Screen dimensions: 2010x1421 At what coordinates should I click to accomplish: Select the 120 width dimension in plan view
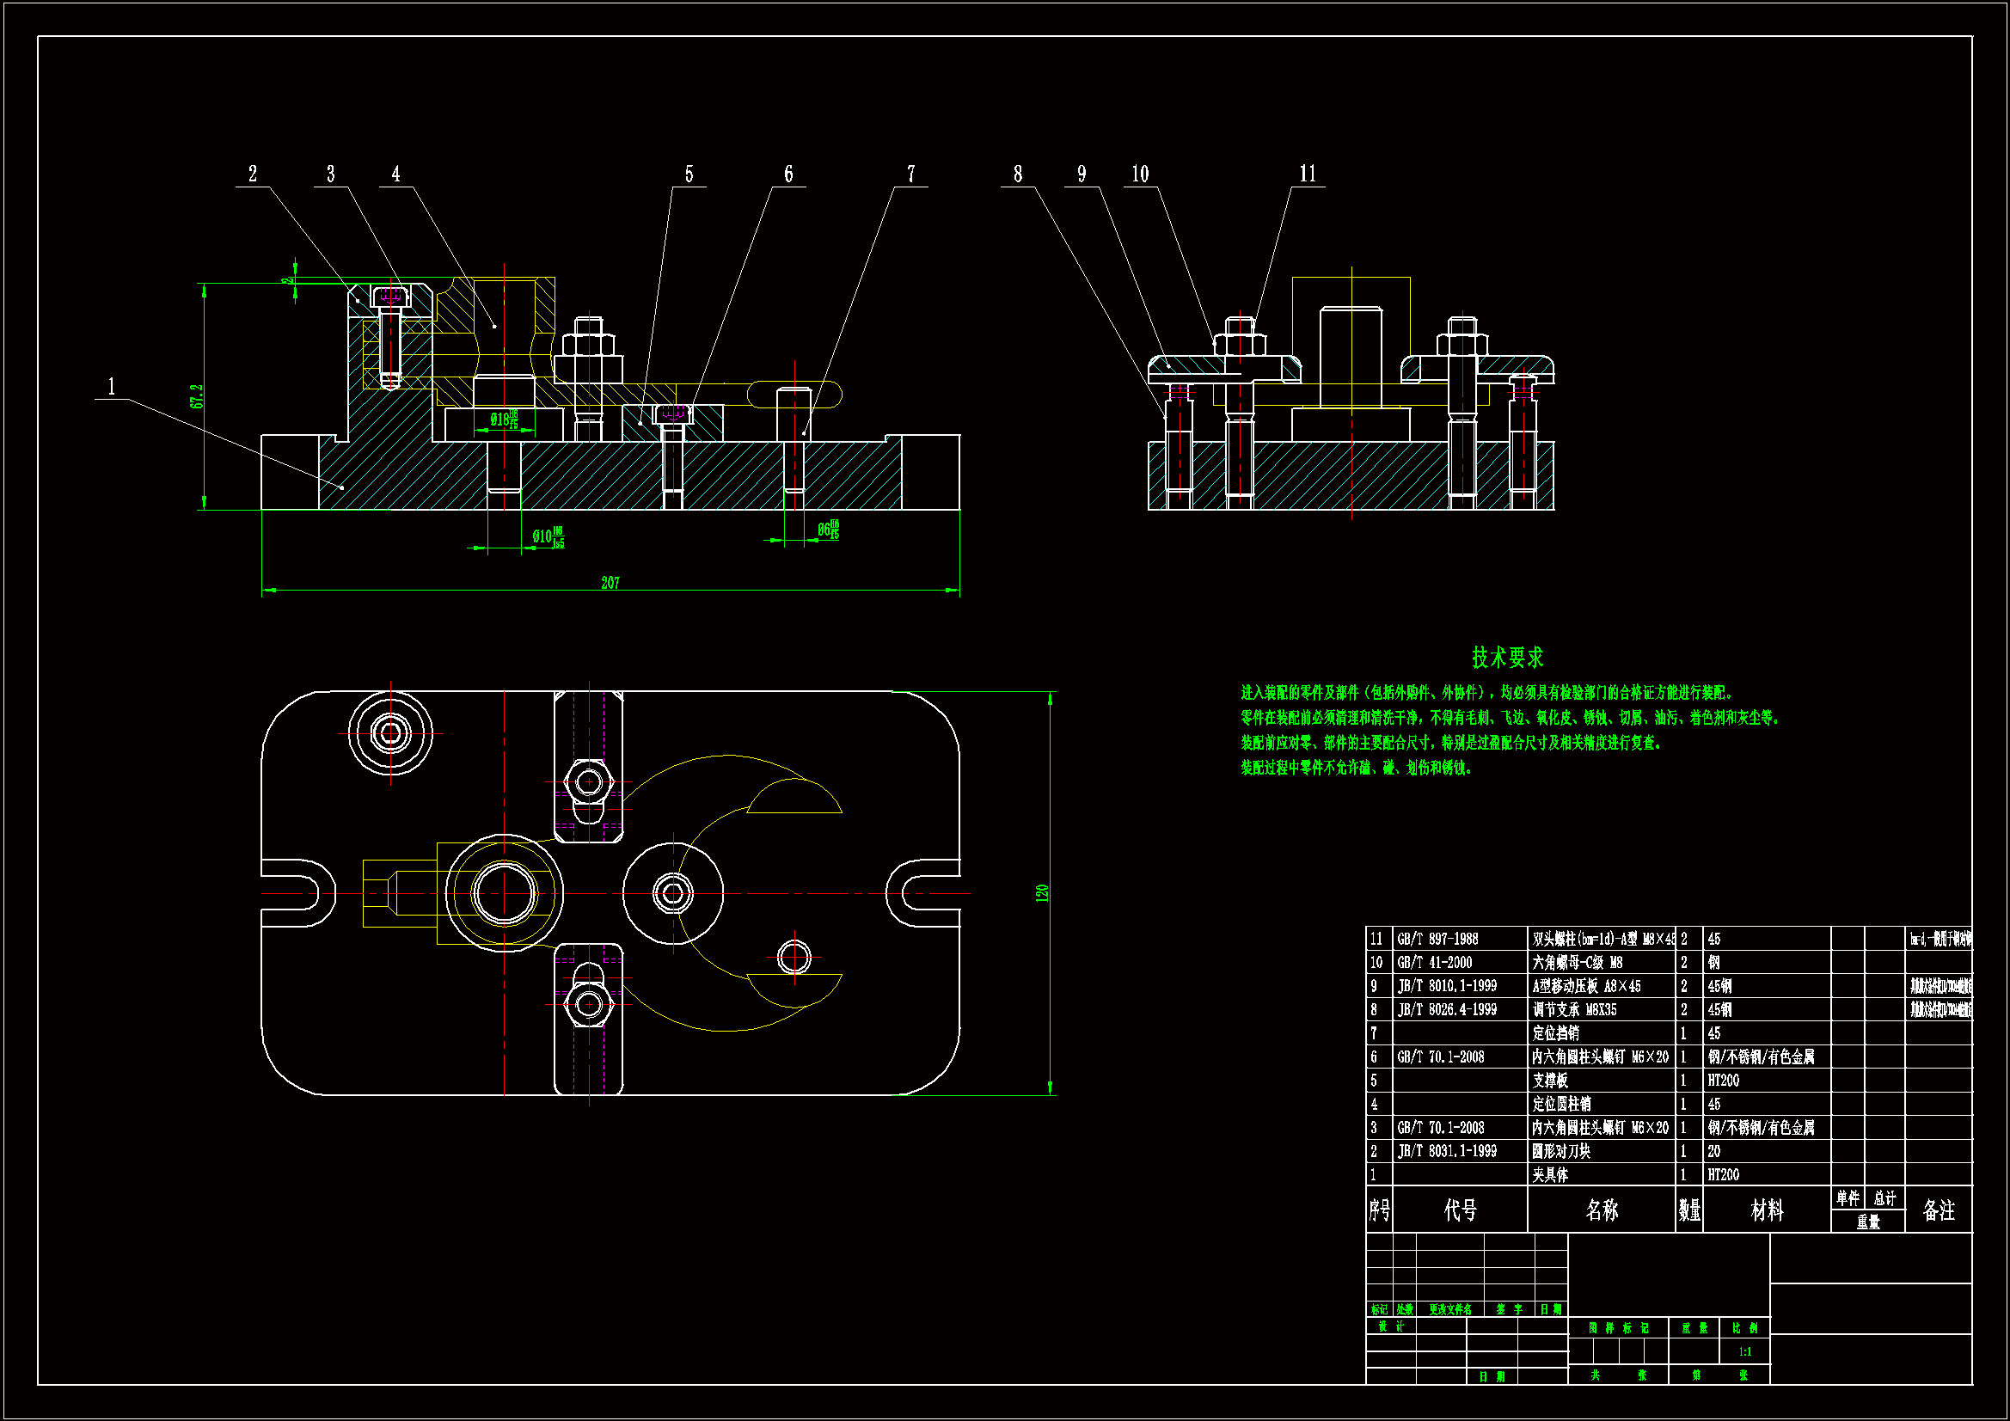click(x=1042, y=893)
